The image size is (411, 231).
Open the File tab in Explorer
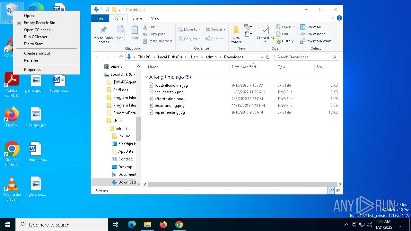click(x=100, y=18)
